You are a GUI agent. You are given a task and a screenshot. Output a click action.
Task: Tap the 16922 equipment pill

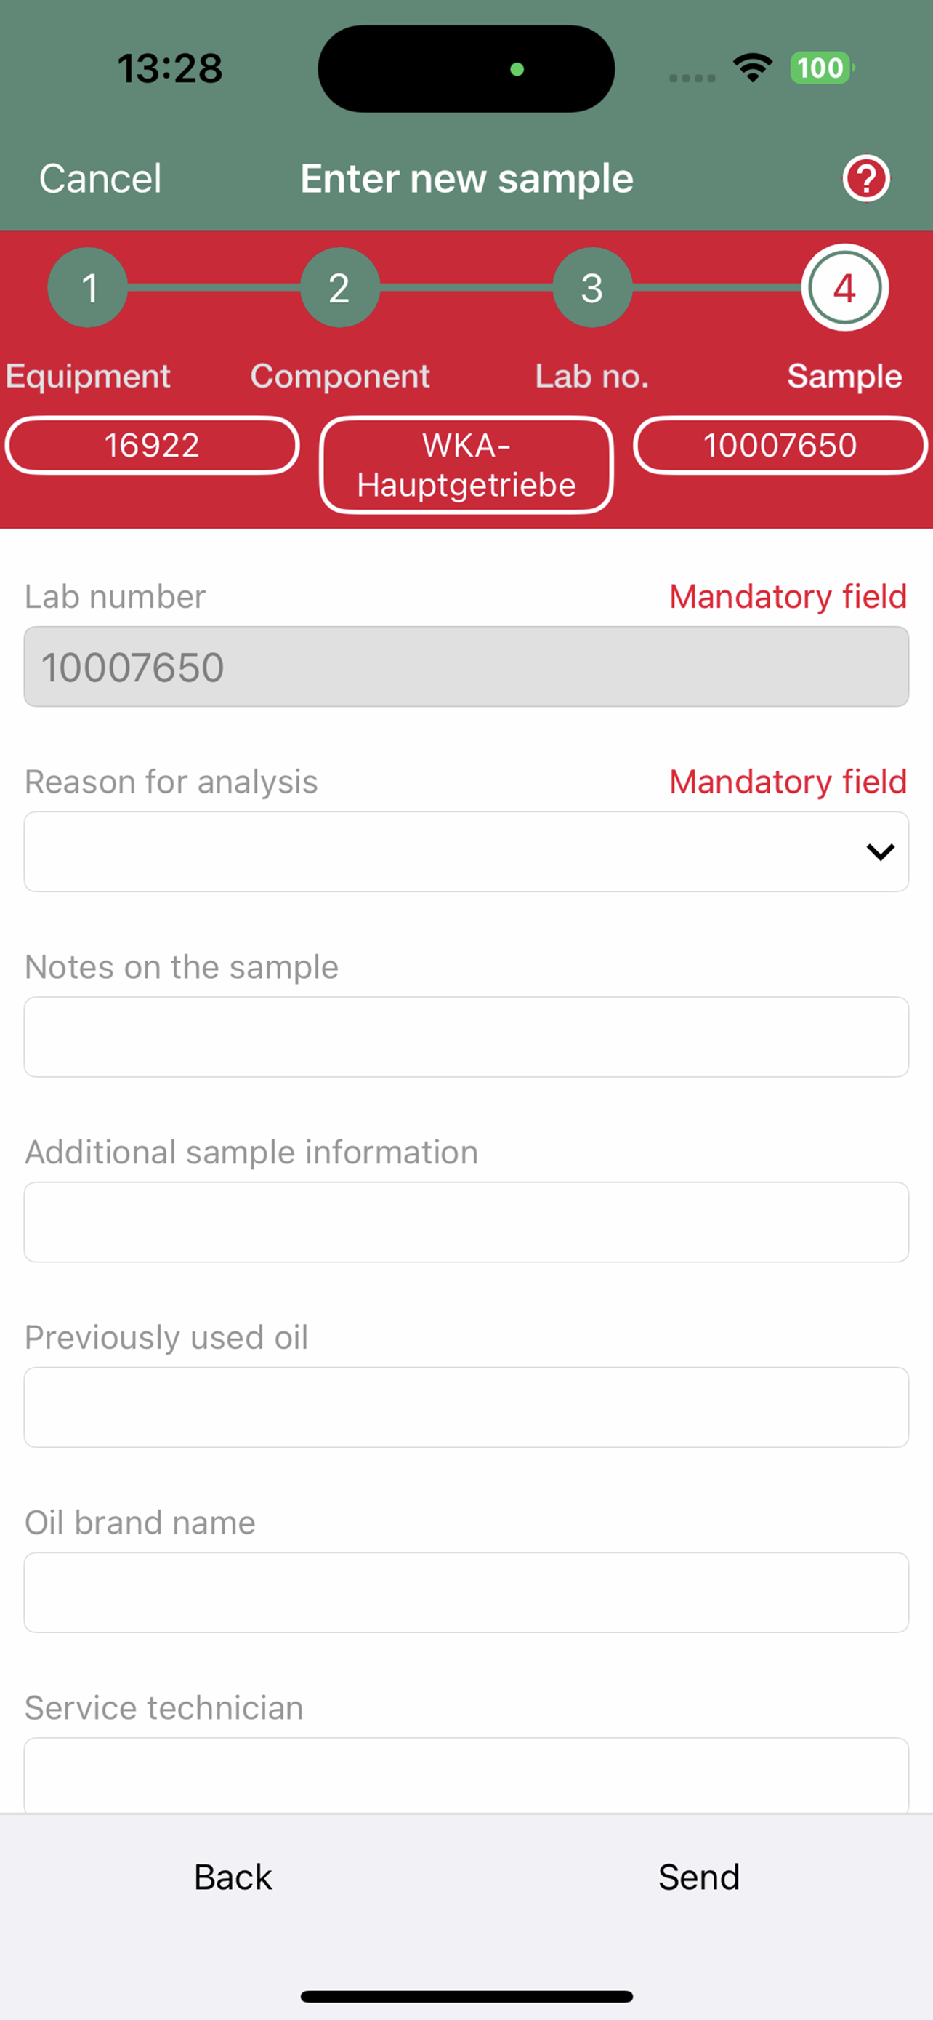point(152,446)
